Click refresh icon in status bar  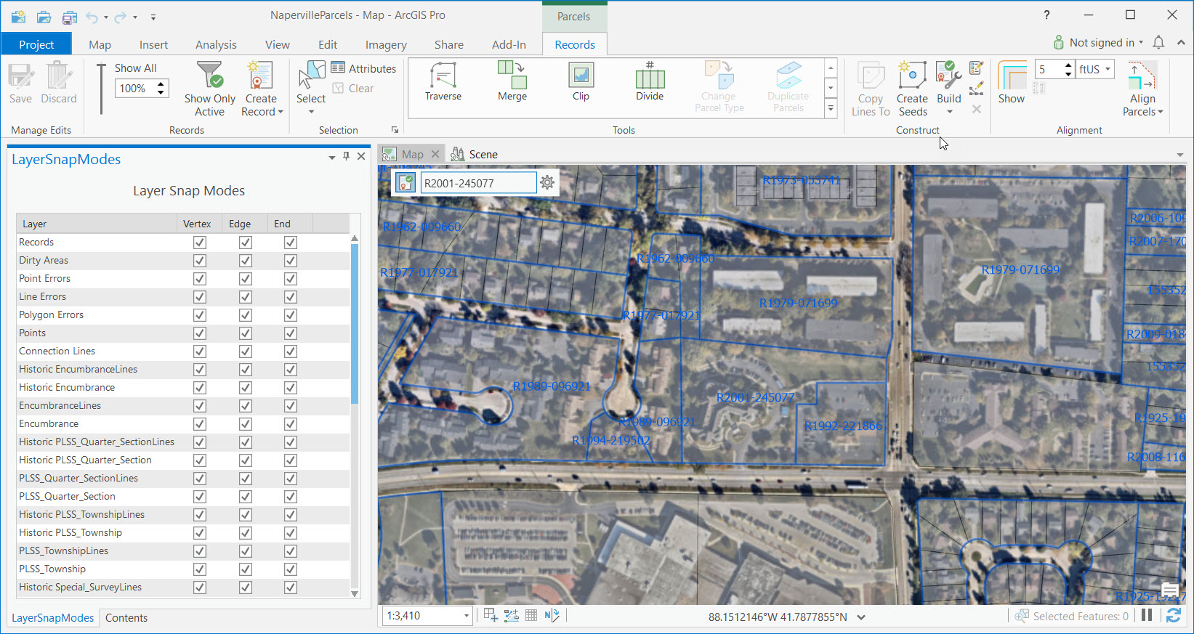tap(1173, 616)
